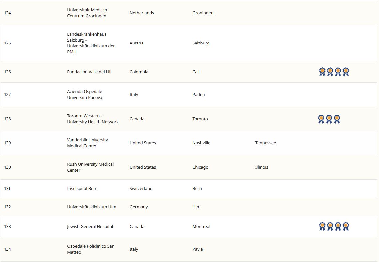Click Switzerland country cell

point(141,189)
